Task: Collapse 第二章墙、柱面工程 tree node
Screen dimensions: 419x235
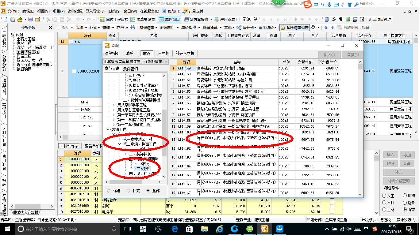Action: pyautogui.click(x=120, y=144)
